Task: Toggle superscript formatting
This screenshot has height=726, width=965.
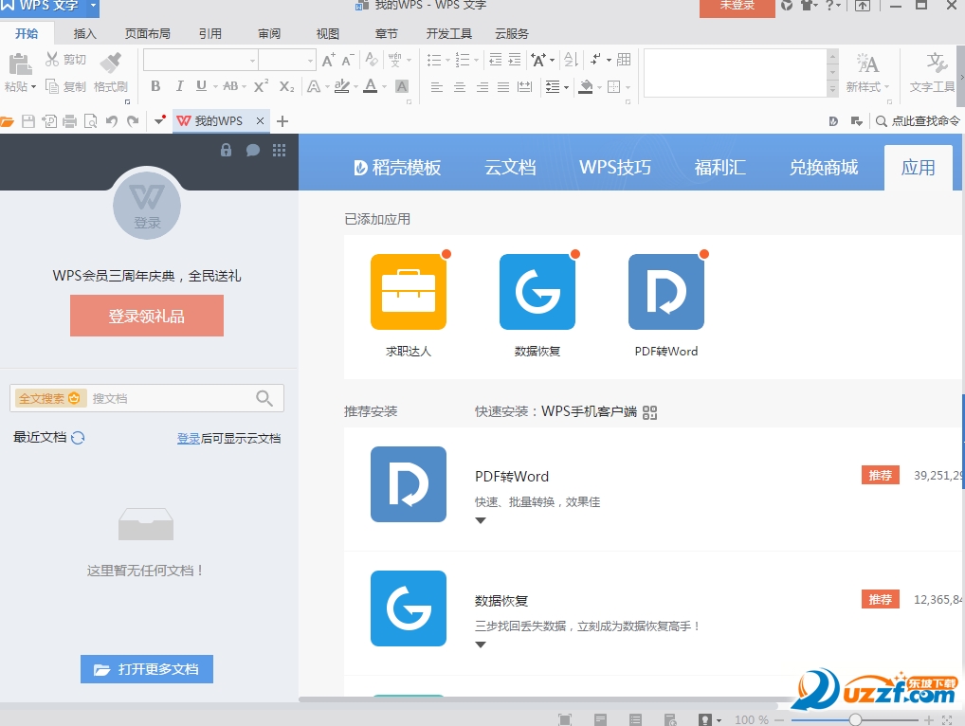Action: tap(261, 86)
